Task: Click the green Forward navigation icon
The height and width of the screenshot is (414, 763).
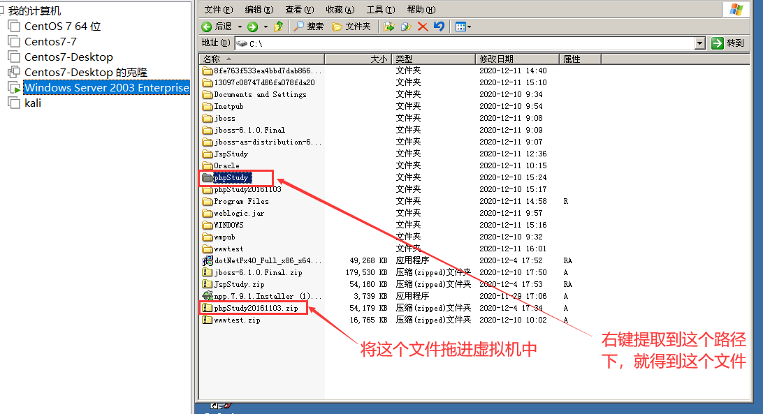Action: pos(252,27)
